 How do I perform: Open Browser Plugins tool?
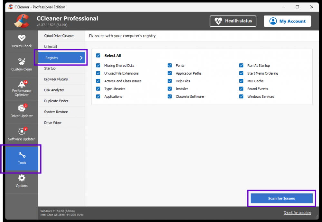(x=62, y=79)
